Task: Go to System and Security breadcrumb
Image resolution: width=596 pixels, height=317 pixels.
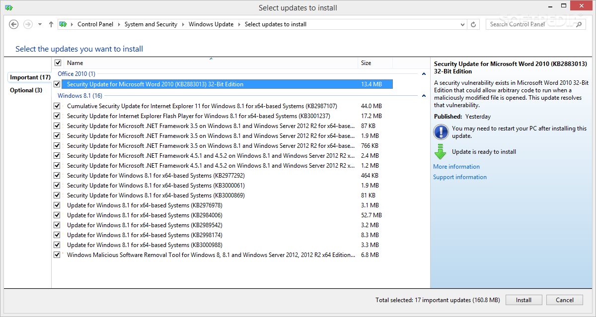Action: [151, 24]
